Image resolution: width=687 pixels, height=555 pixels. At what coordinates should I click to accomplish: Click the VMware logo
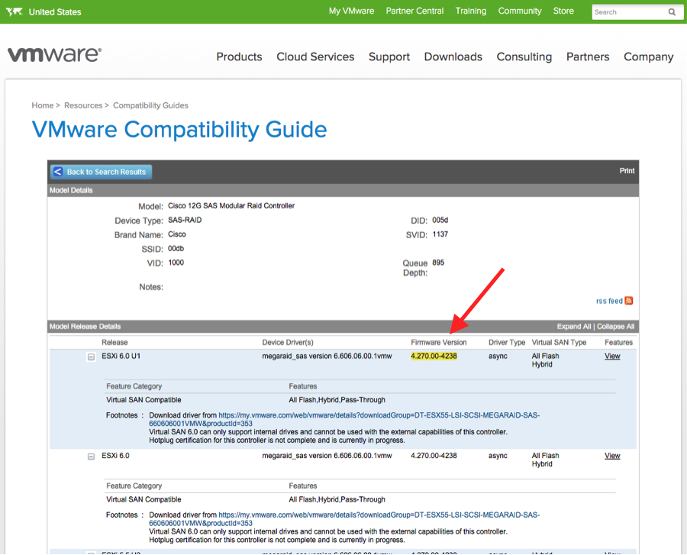(54, 55)
